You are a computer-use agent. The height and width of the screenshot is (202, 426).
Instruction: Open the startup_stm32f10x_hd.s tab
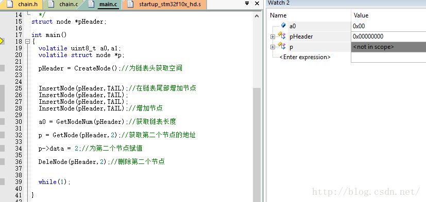[x=164, y=4]
